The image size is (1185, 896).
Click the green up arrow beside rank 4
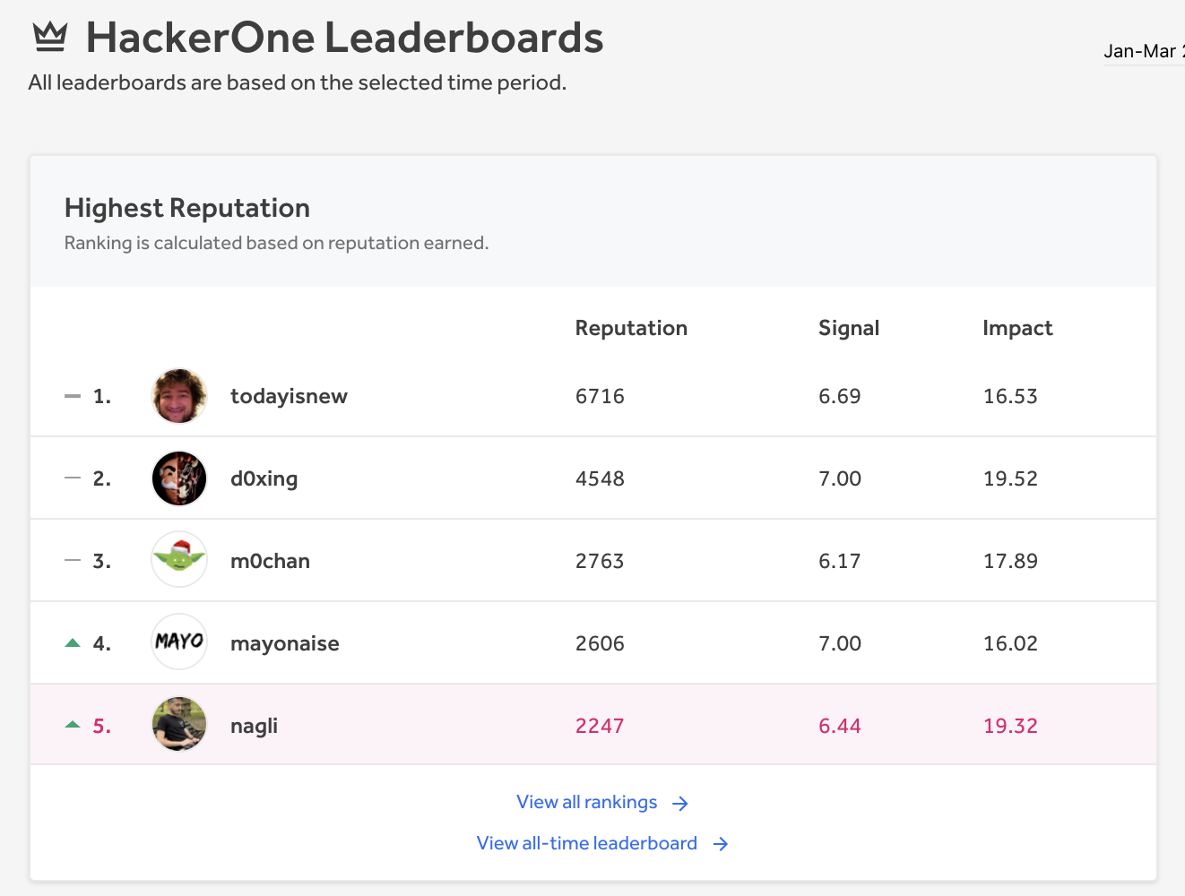tap(74, 642)
